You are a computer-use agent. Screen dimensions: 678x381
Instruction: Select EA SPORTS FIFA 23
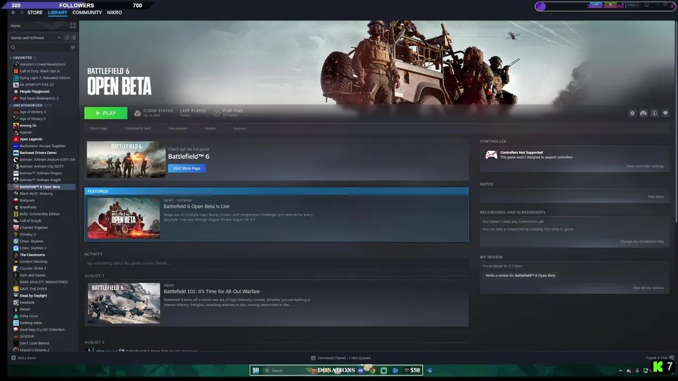(37, 85)
